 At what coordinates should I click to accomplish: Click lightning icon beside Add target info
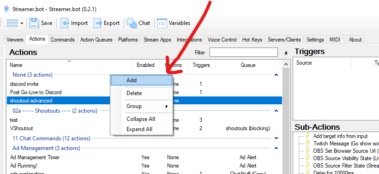click(308, 136)
